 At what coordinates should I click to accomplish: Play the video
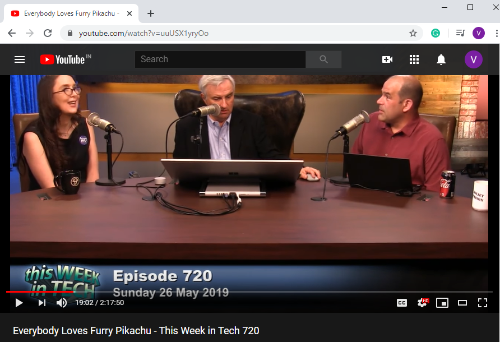tap(19, 303)
